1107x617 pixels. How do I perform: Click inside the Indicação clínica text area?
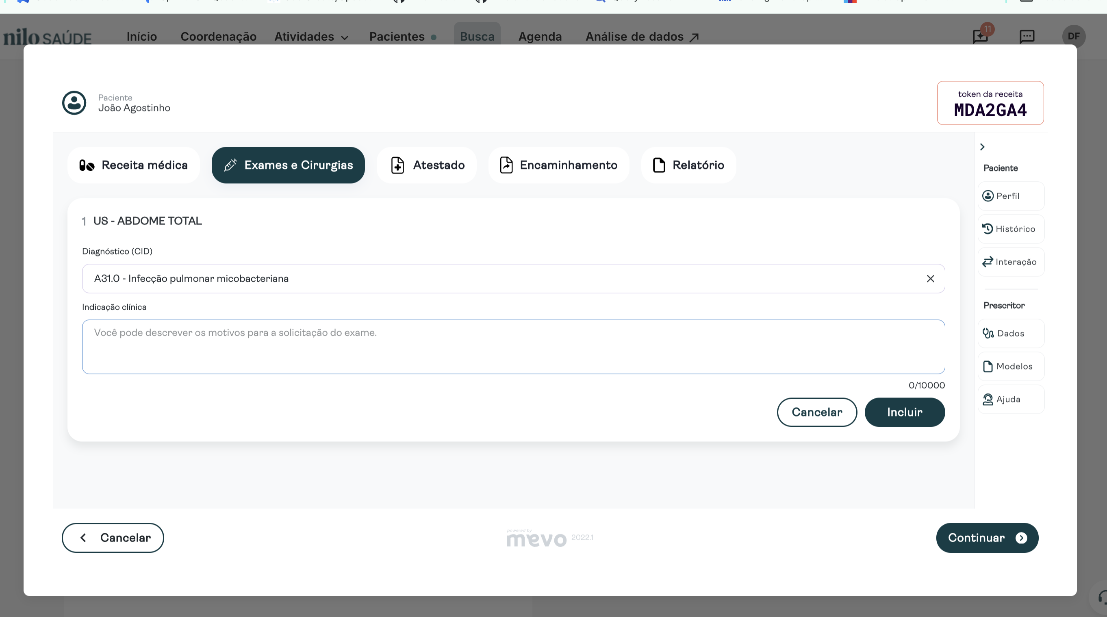coord(513,347)
